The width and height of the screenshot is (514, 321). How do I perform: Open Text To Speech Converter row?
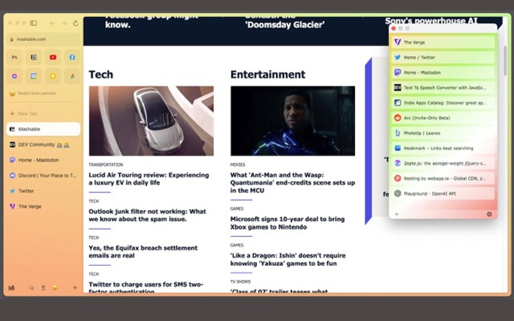(x=443, y=88)
